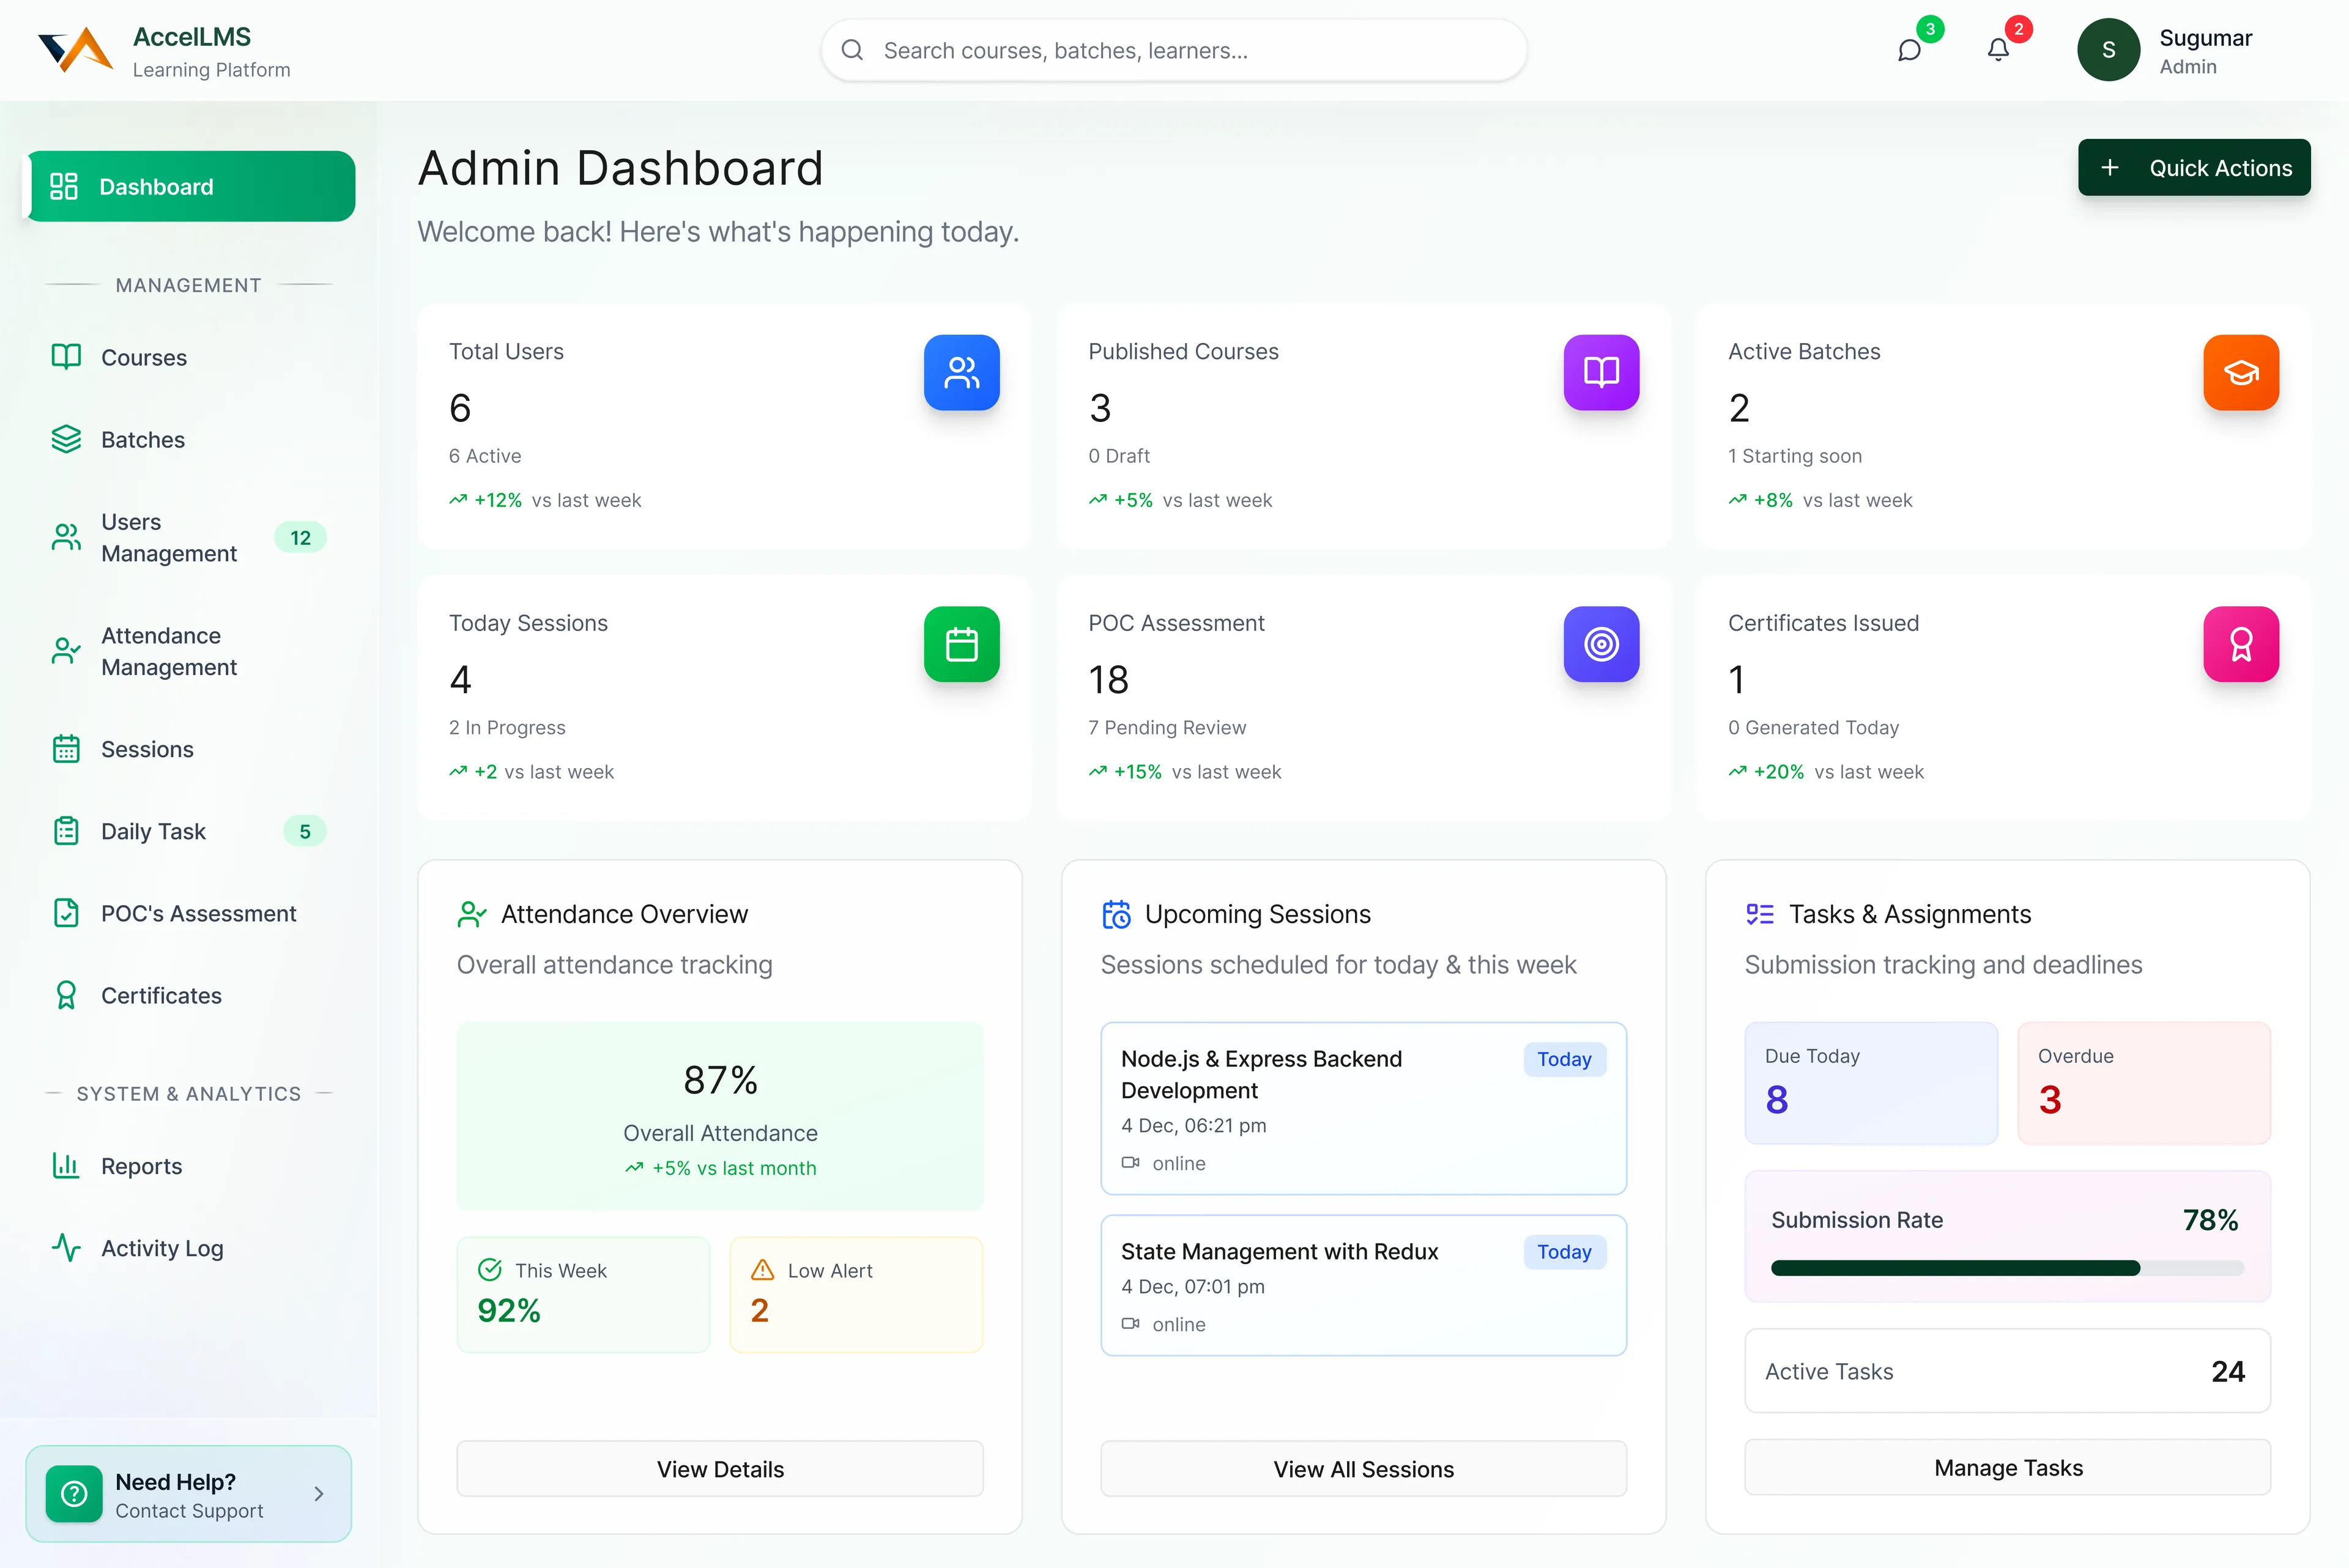The image size is (2349, 1568).
Task: Open the chat messages icon
Action: coord(1909,50)
